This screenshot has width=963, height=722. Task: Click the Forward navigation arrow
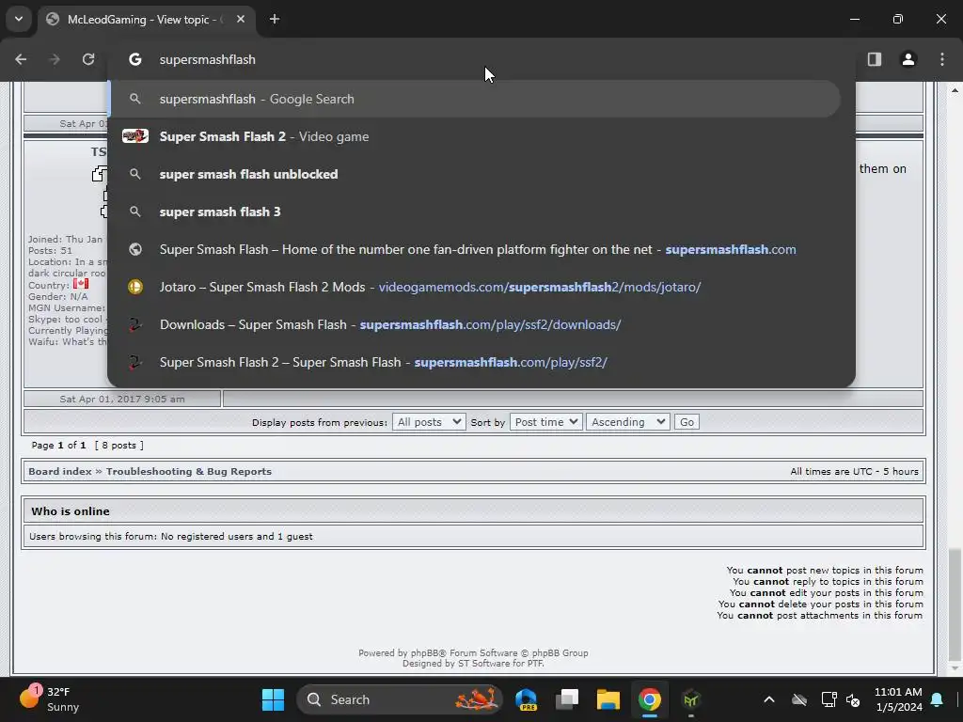tap(55, 59)
